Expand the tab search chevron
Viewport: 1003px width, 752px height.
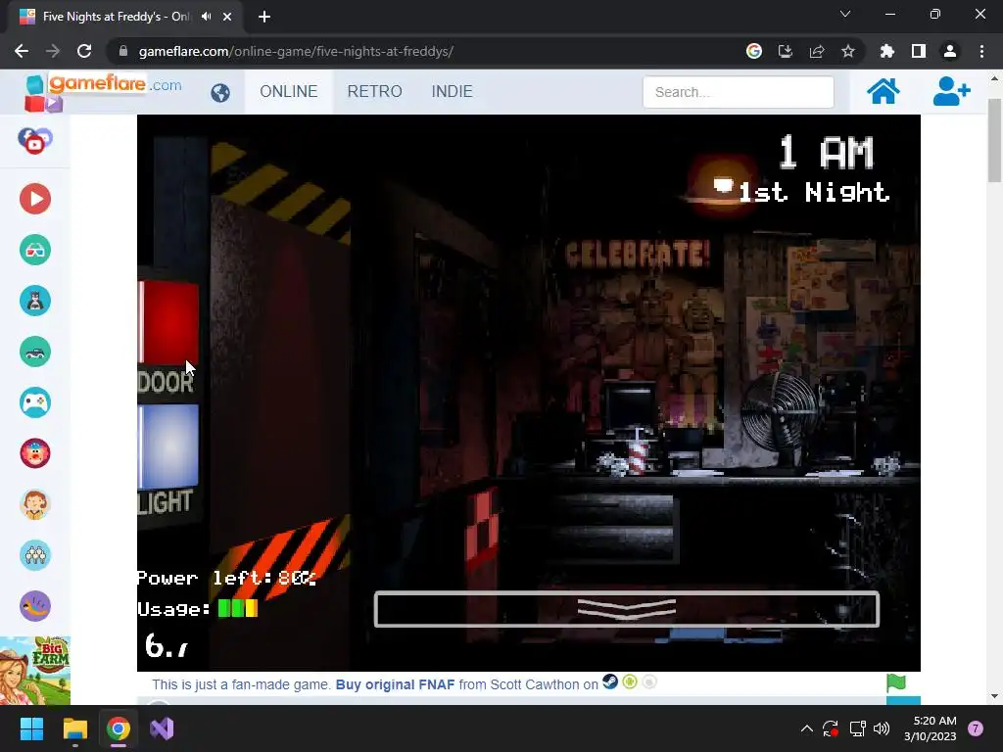coord(845,14)
